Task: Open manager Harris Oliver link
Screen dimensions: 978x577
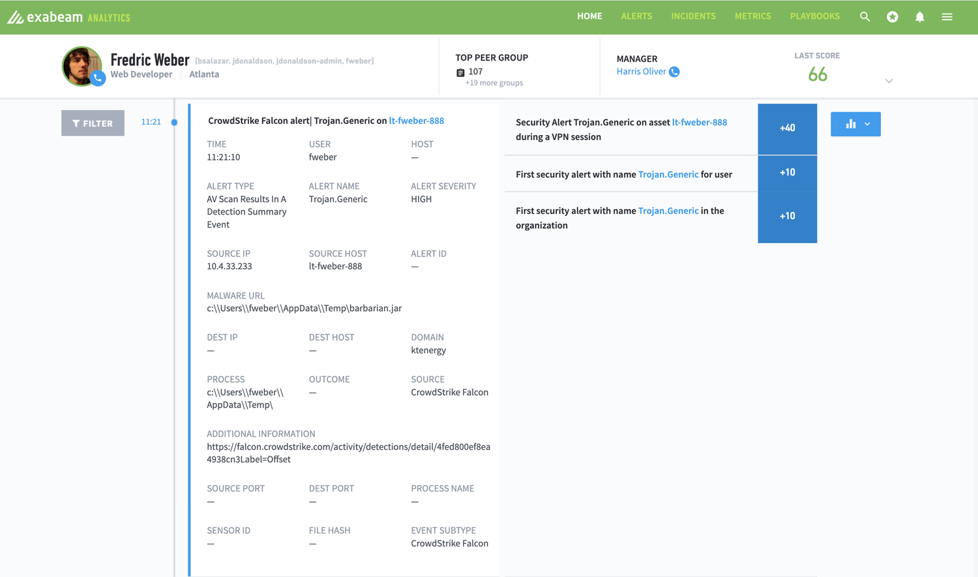Action: coord(641,72)
